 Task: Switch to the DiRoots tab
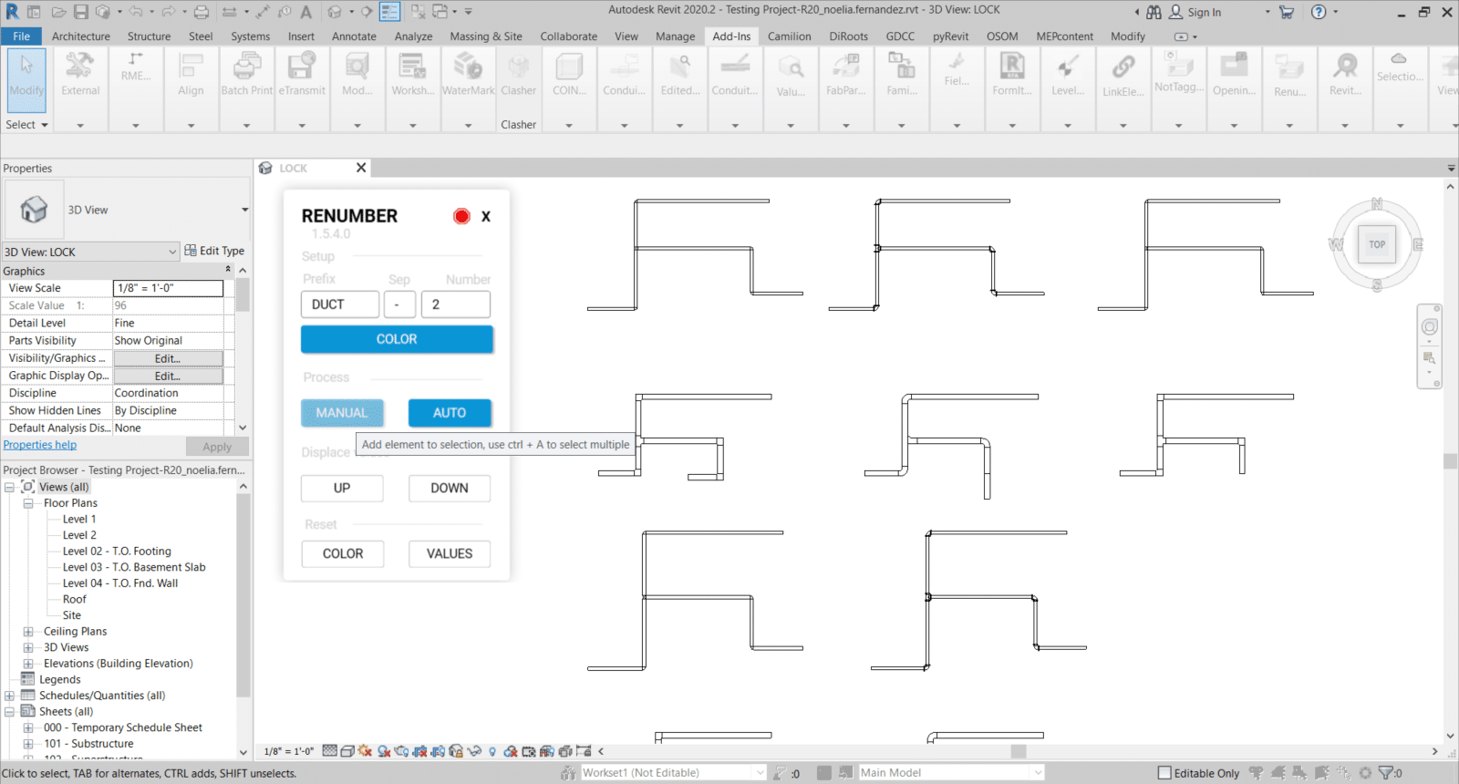pos(848,36)
